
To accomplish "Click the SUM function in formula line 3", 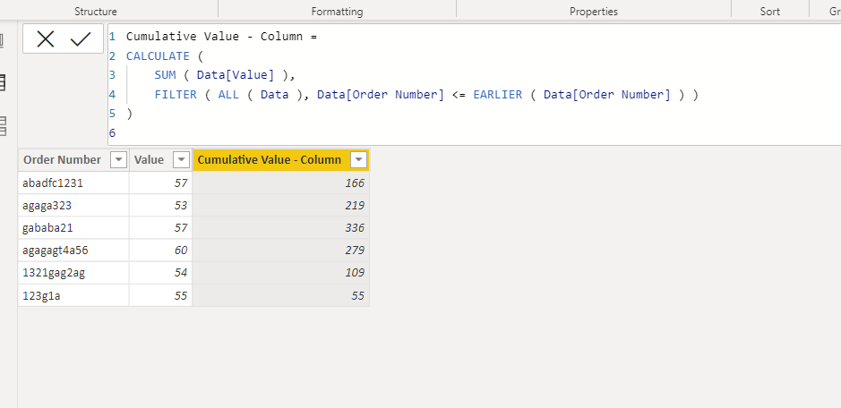I will [x=165, y=75].
